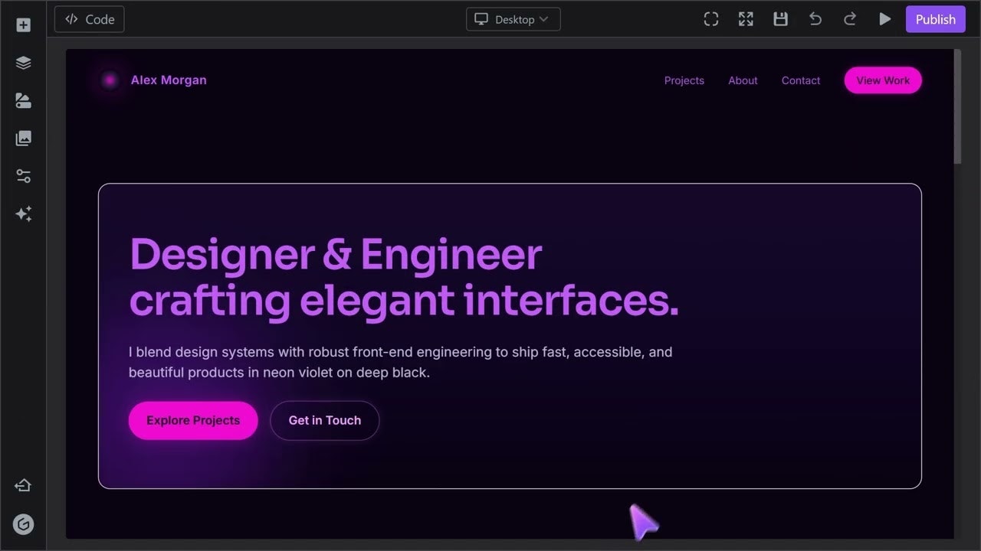The height and width of the screenshot is (551, 981).
Task: Click the Explore Projects button
Action: [x=193, y=420]
